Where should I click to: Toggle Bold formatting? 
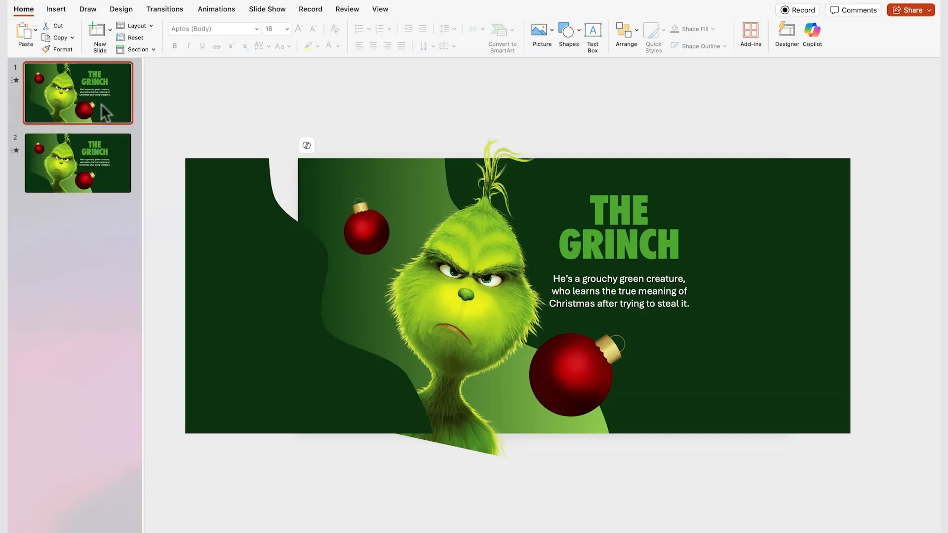coord(174,46)
